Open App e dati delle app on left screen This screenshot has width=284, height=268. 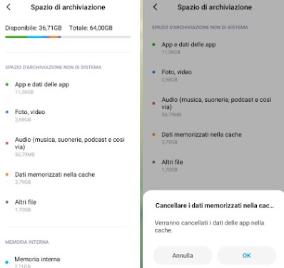[68, 88]
